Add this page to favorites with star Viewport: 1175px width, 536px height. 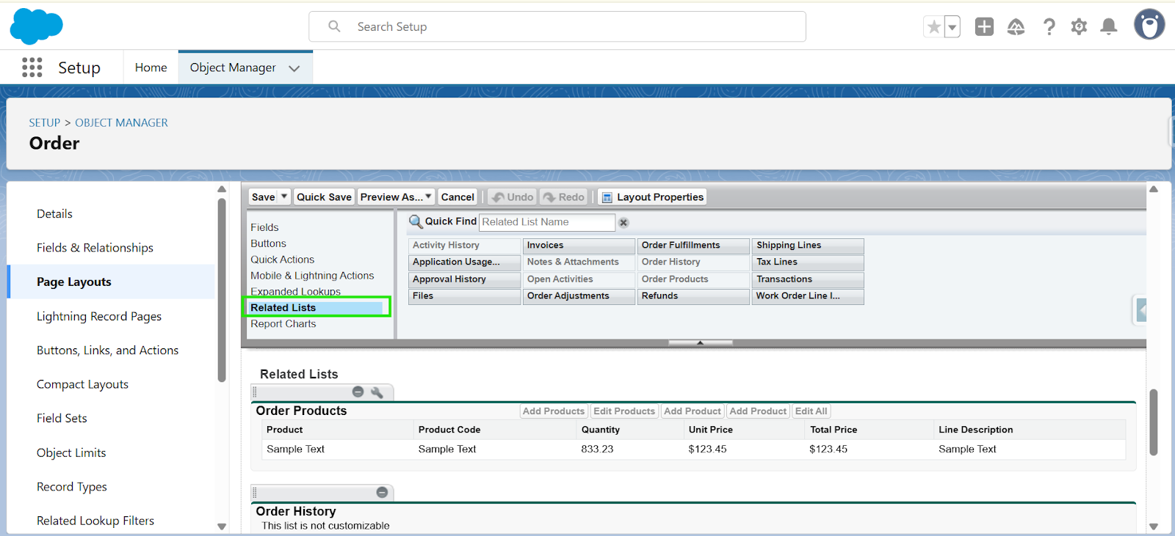point(933,27)
